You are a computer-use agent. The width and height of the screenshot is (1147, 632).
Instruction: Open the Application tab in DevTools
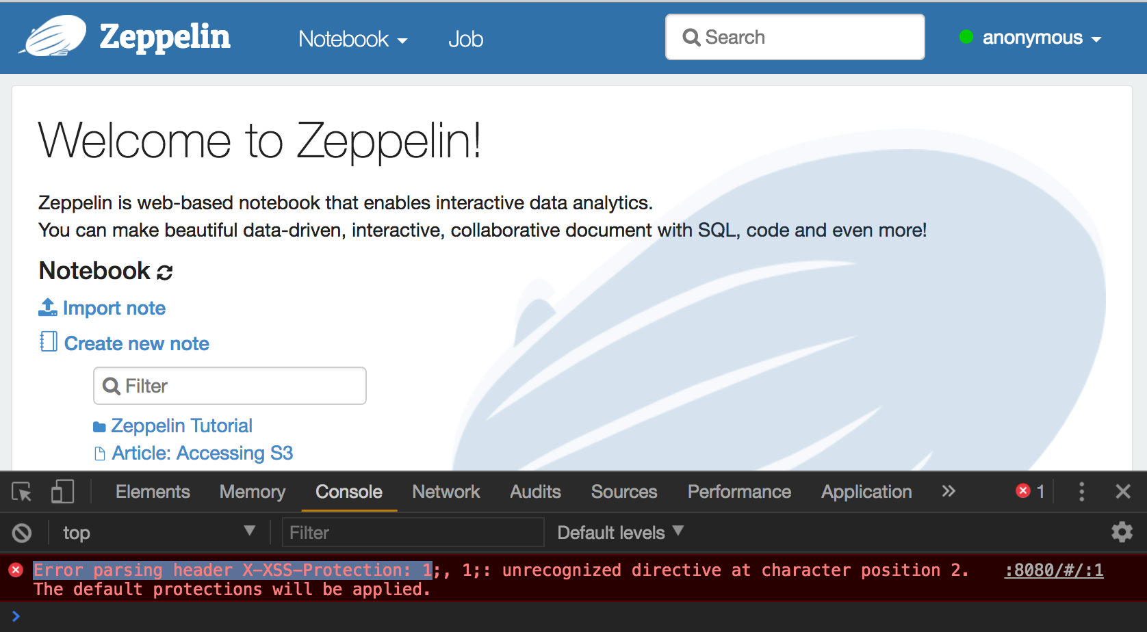click(866, 492)
